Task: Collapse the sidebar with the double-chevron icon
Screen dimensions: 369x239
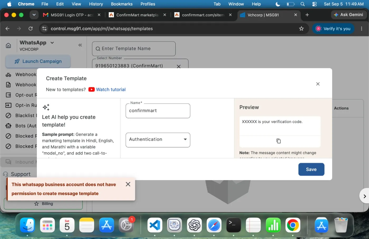Action: (x=80, y=45)
